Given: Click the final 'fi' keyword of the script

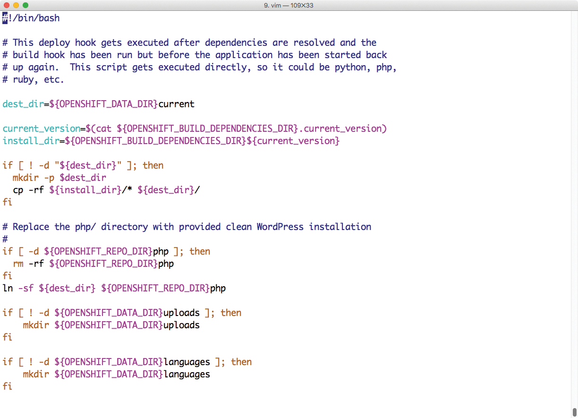Looking at the screenshot, I should [8, 386].
